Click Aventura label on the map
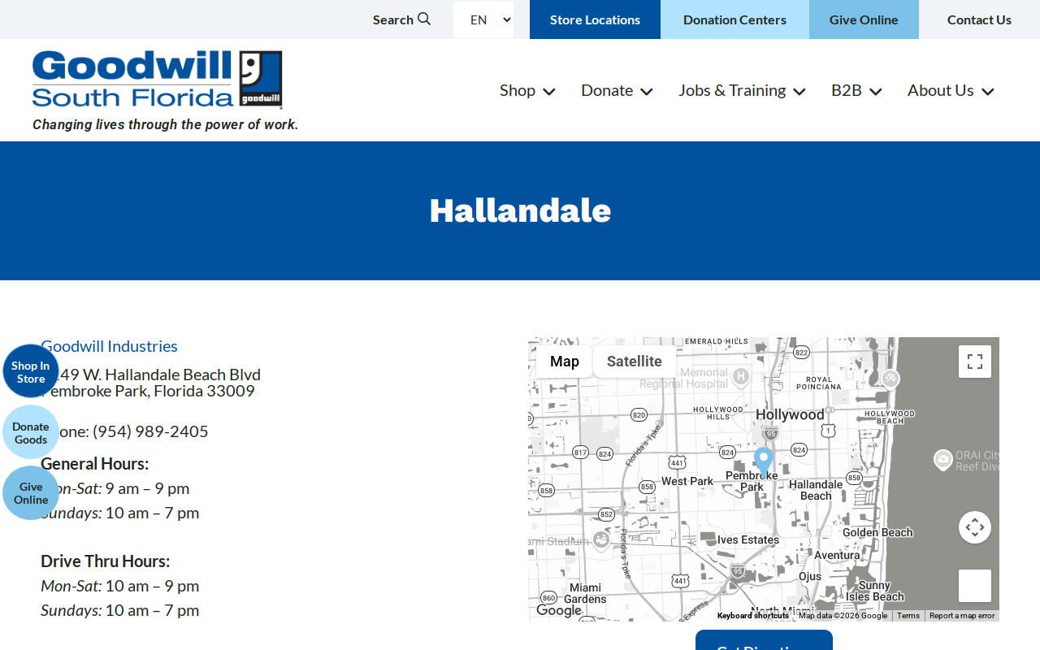This screenshot has width=1040, height=650. [837, 556]
